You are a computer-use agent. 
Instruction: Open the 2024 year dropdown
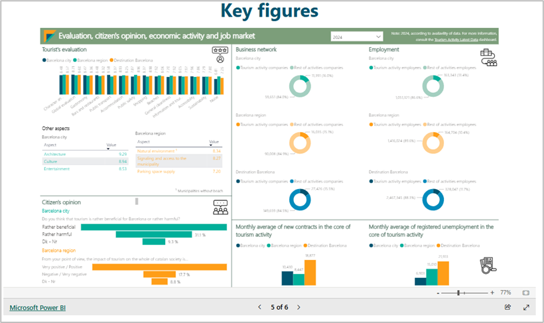(357, 36)
